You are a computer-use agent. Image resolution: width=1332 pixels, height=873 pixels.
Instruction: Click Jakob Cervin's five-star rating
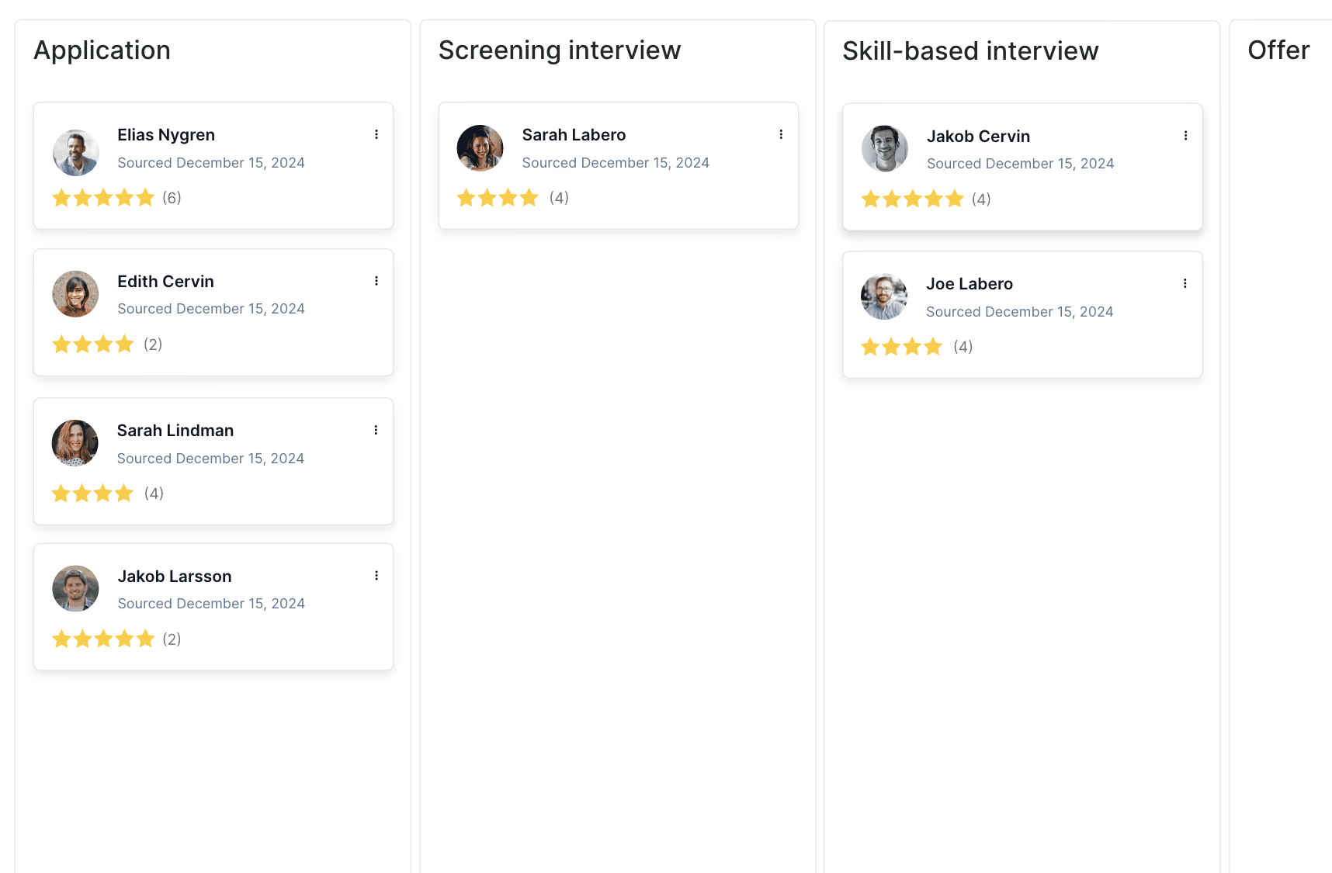pyautogui.click(x=912, y=199)
